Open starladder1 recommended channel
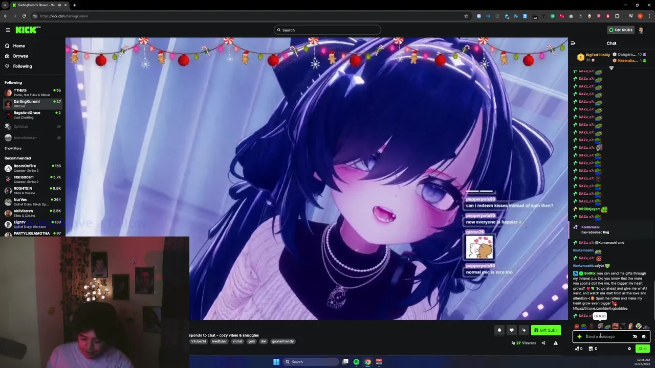Screen dimensions: 655x368 click(33, 179)
